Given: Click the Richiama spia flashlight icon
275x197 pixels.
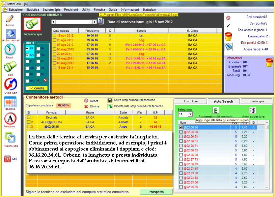Looking at the screenshot, I should click(x=32, y=24).
